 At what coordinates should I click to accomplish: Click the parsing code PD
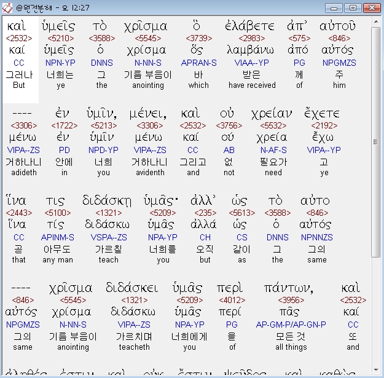click(x=65, y=150)
